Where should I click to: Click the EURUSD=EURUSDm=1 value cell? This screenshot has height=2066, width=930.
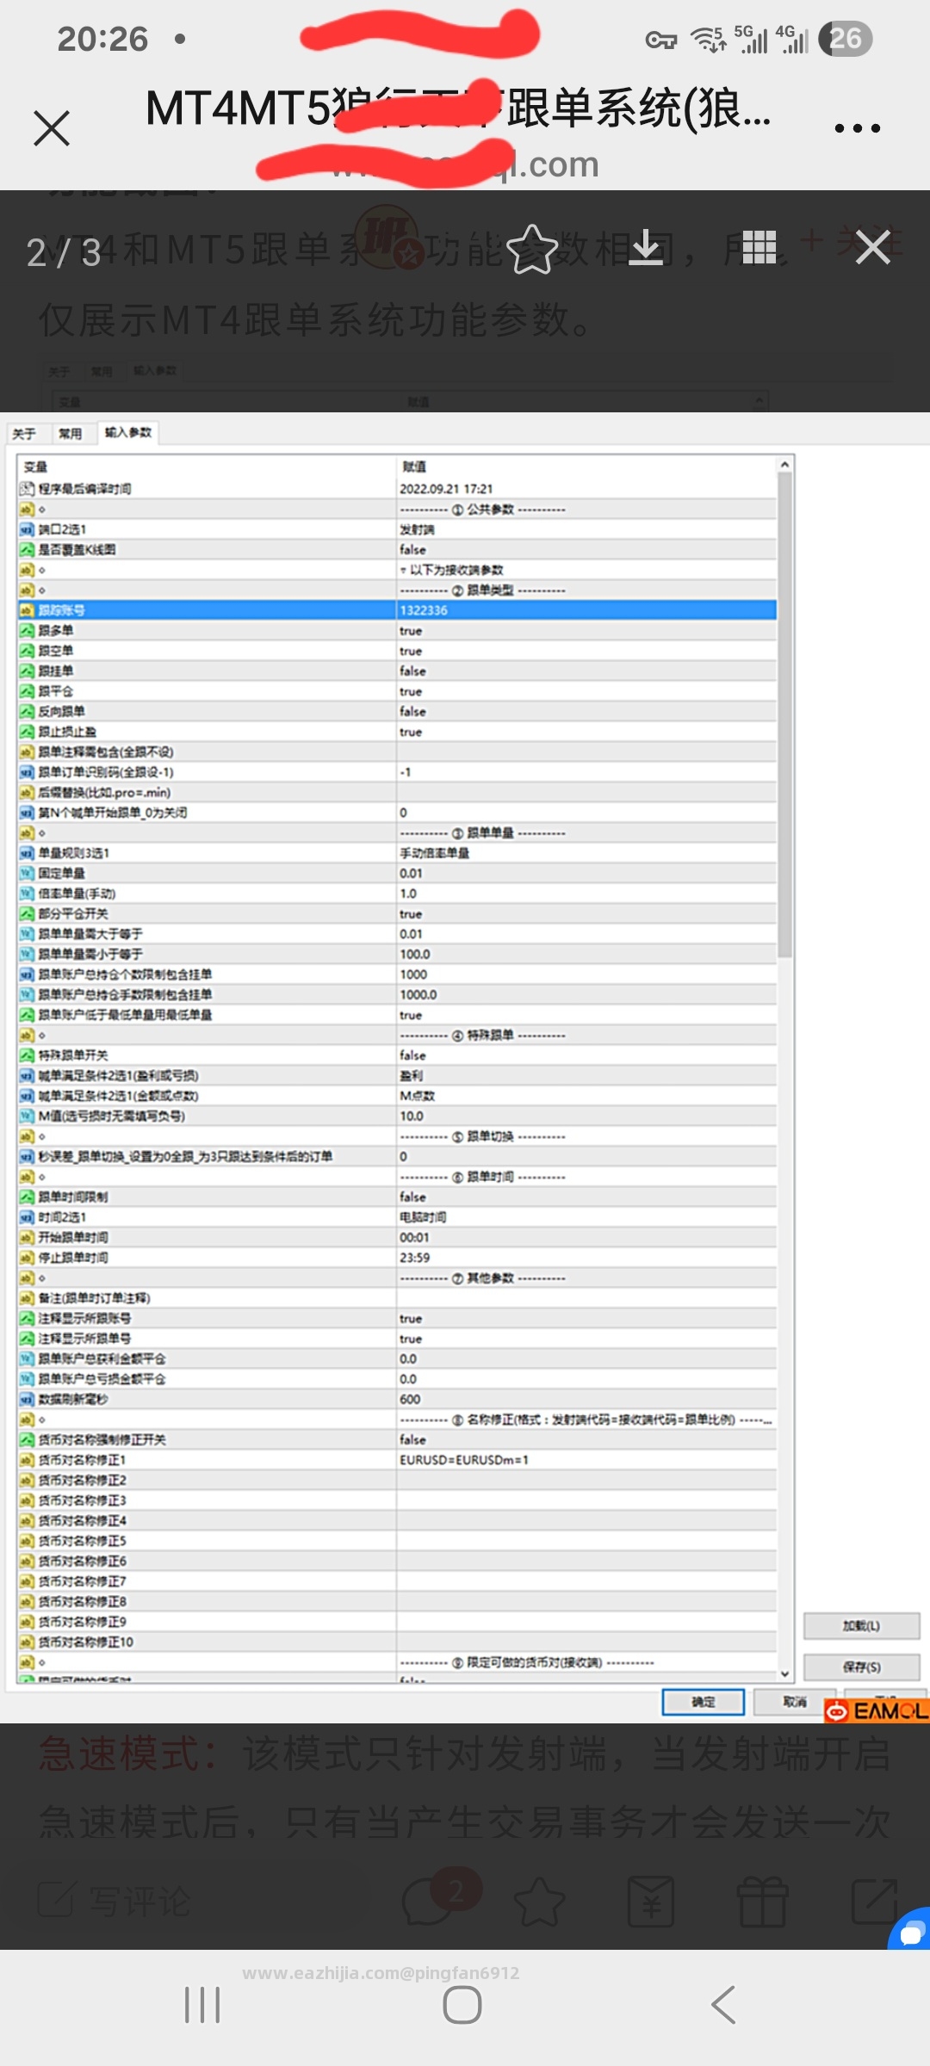(x=586, y=1460)
